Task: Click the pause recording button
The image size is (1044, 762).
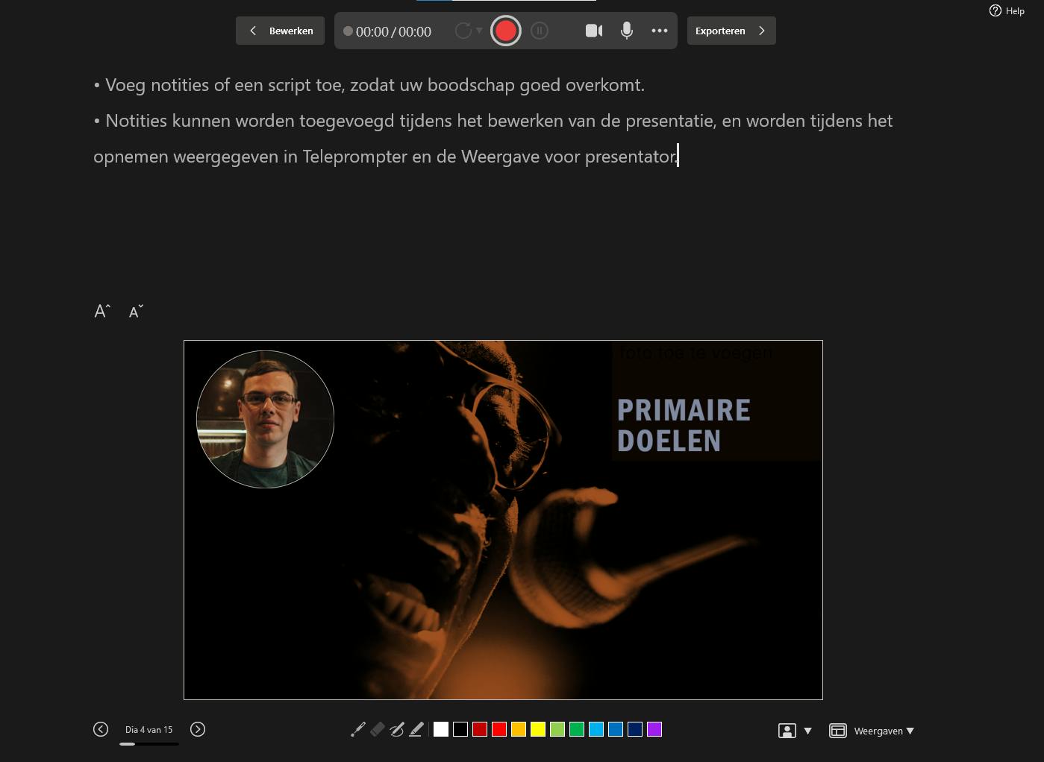Action: [540, 31]
